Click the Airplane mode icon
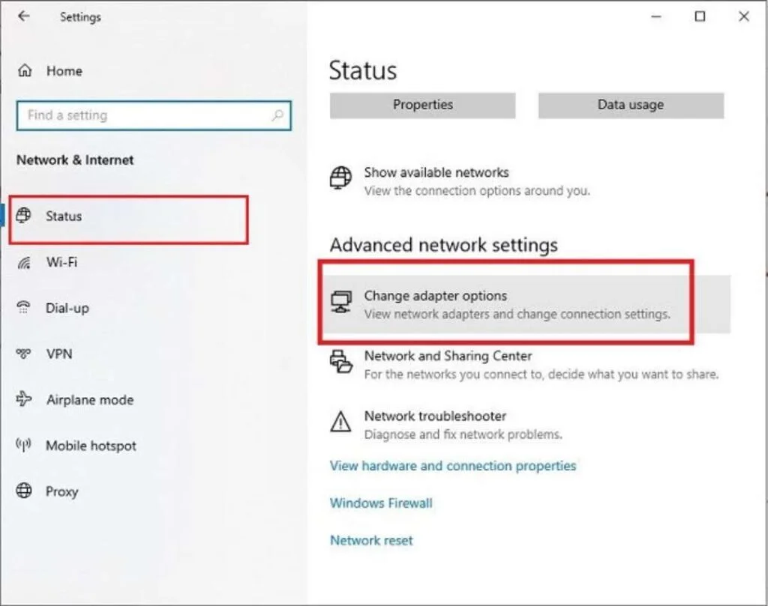The height and width of the screenshot is (606, 768). (25, 399)
